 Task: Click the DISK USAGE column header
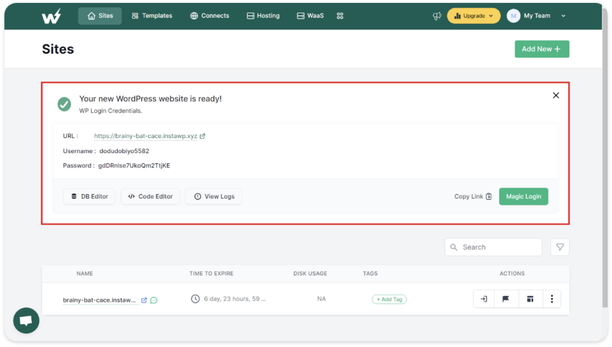click(x=310, y=274)
